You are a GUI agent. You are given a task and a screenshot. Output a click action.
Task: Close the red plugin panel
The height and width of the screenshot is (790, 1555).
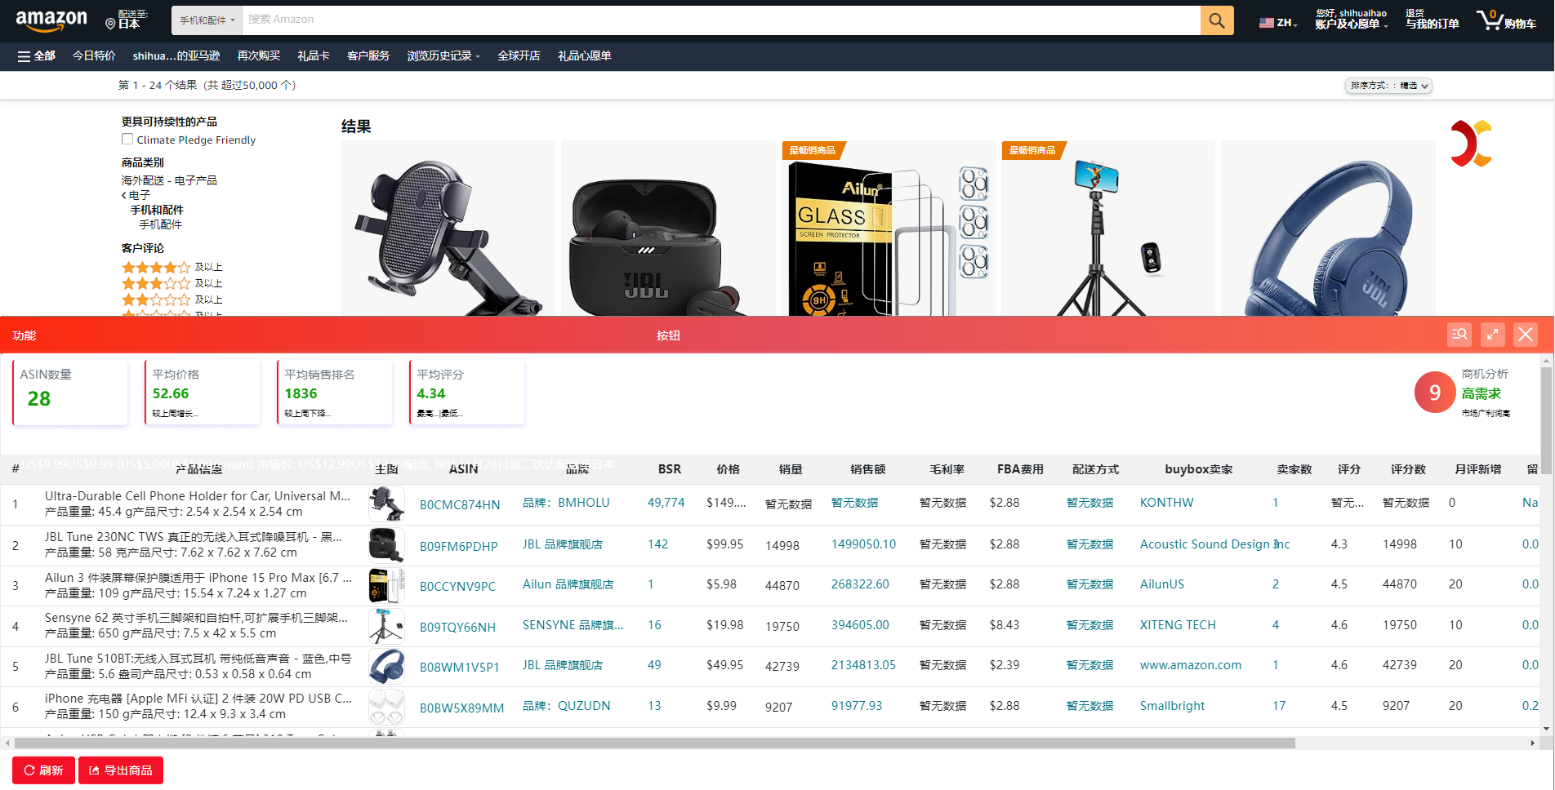click(x=1526, y=335)
